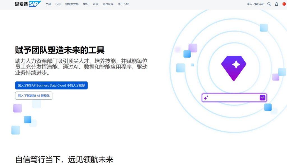The image size is (287, 165).
Task: Click the user profile icon
Action: (x=277, y=4)
